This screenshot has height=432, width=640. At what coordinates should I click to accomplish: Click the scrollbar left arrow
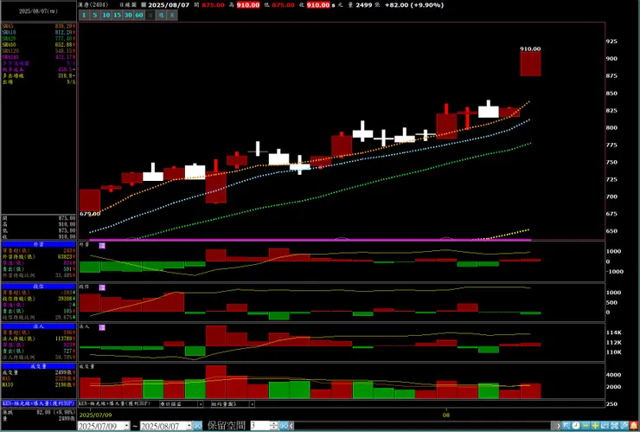tap(291, 426)
